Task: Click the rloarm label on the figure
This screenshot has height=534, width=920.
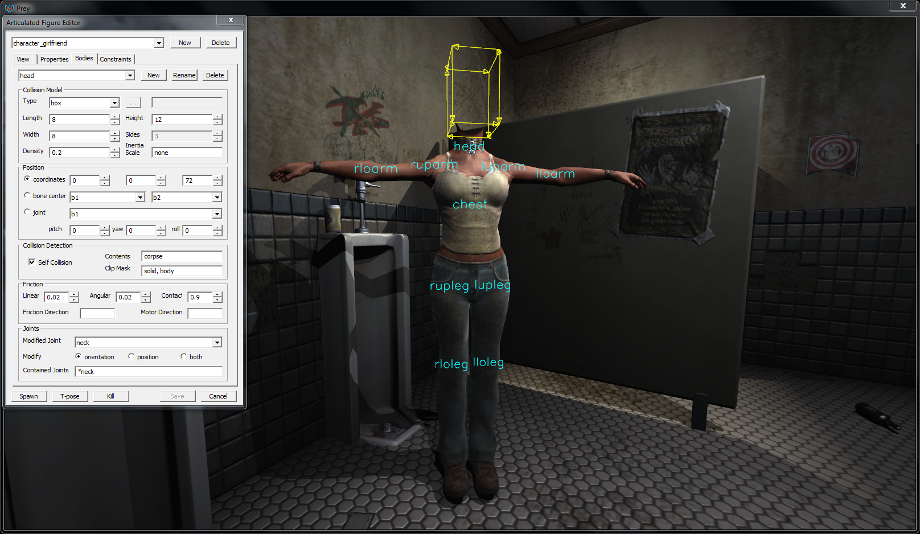Action: click(376, 169)
